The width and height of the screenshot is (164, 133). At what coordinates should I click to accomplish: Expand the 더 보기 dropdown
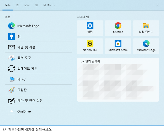[x=49, y=5]
